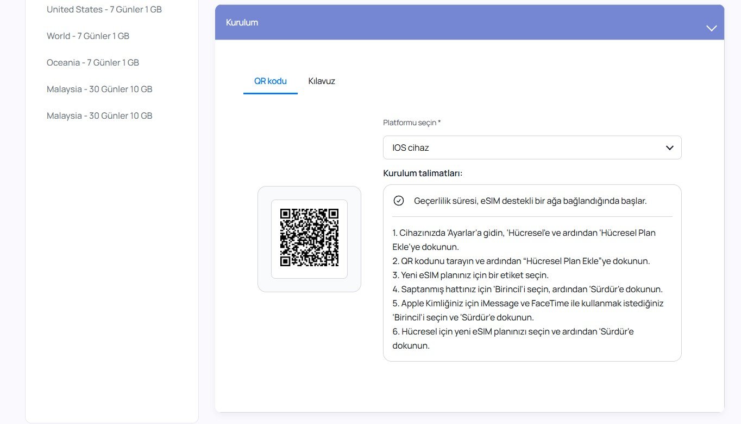Click the 'Kurulum talimatları:' heading
Image resolution: width=741 pixels, height=424 pixels.
click(423, 173)
